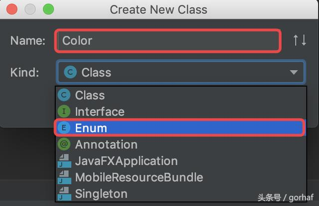
Task: Choose Interface in the dropdown list
Action: (100, 111)
